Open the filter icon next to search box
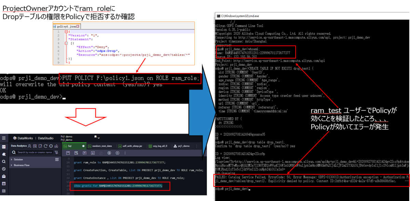Screen dimensions: 410x201 point(56,152)
